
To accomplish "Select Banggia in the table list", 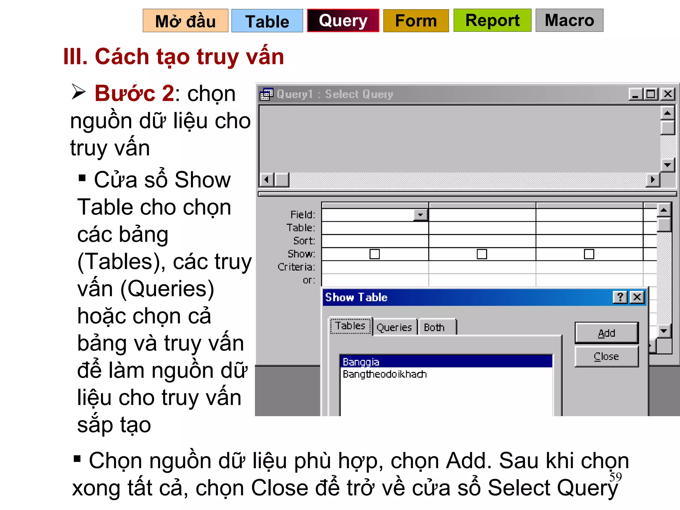I will (x=446, y=362).
